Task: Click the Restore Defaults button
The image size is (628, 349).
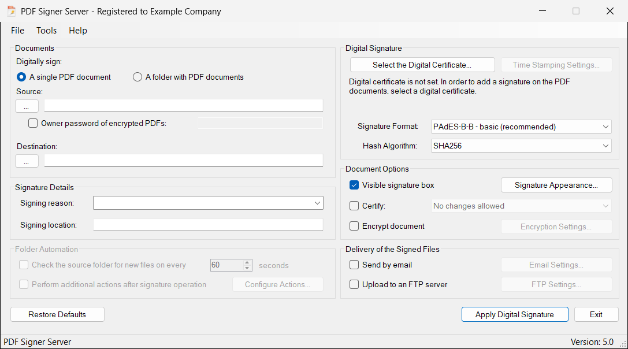Action: 57,314
